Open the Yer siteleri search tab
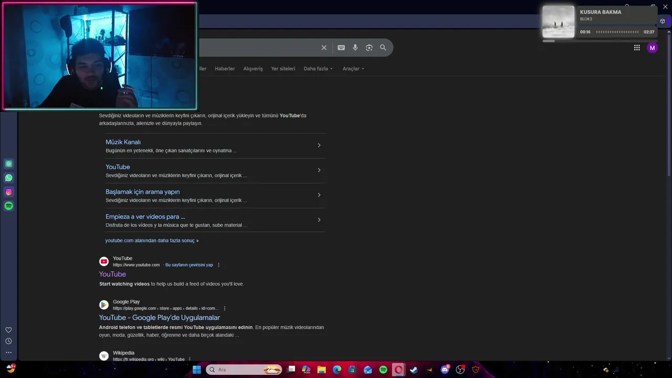Viewport: 672px width, 378px height. [283, 69]
